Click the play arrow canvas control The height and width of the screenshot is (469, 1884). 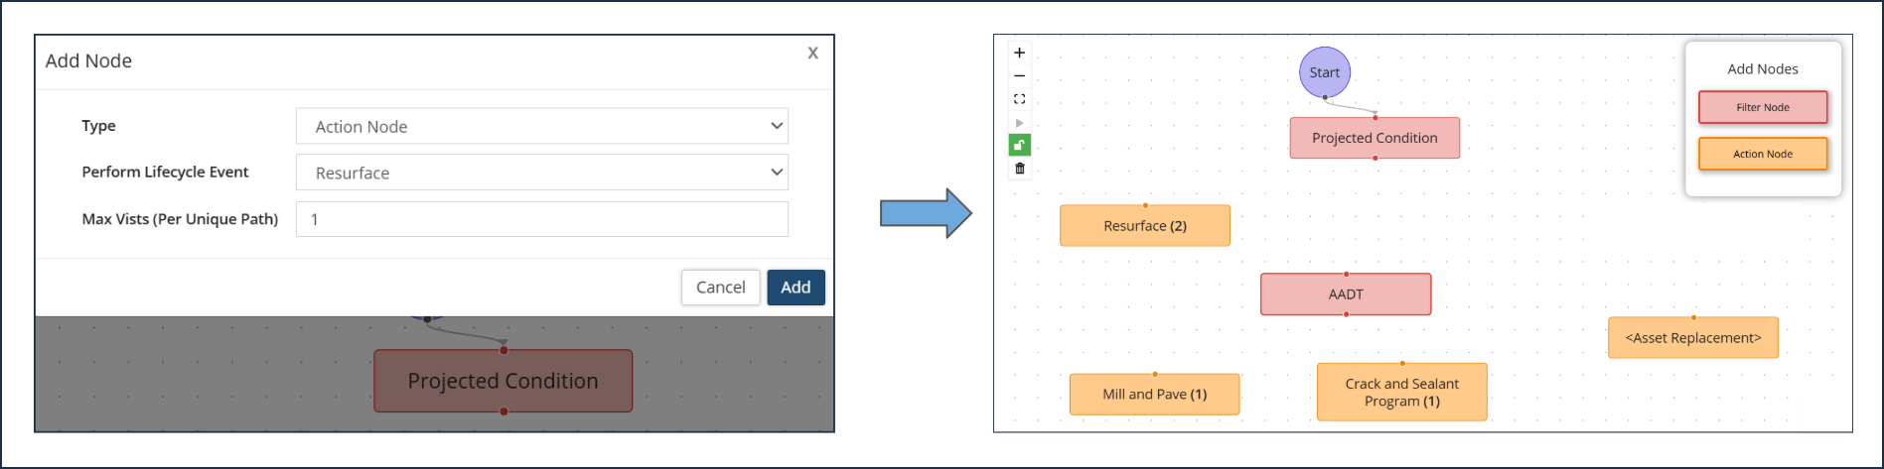click(x=1019, y=122)
